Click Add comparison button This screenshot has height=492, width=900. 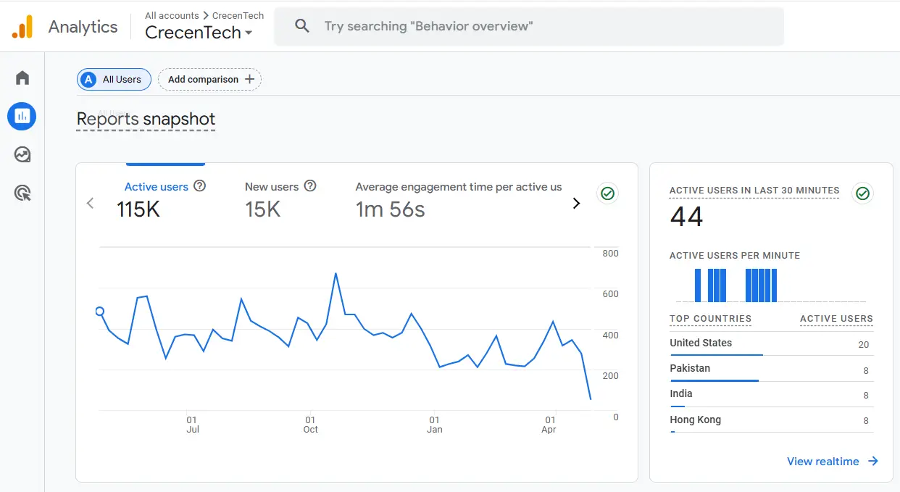[x=210, y=80]
